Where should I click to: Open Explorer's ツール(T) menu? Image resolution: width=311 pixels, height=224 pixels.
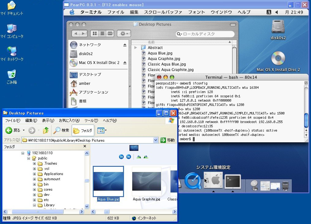coord(91,121)
